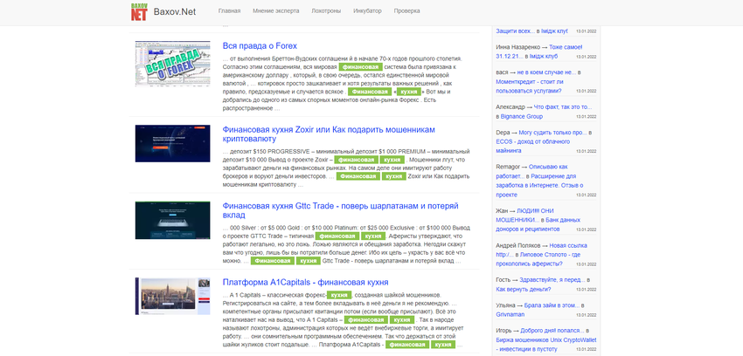
Task: Open 'Липовое Столото - где прокололись аферисты?' link
Action: point(537,259)
